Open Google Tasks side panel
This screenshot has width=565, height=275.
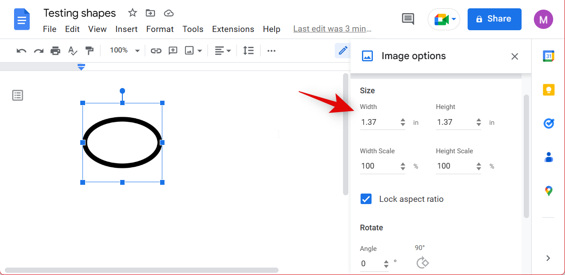(x=548, y=123)
